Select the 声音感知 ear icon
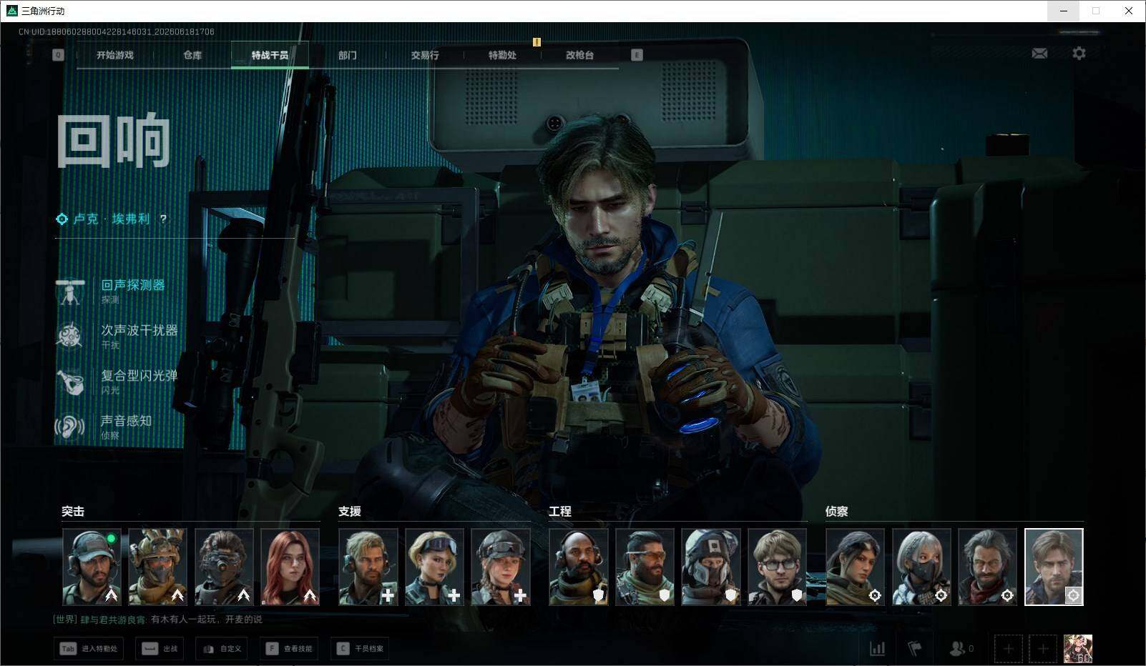Viewport: 1146px width, 666px height. coord(70,427)
